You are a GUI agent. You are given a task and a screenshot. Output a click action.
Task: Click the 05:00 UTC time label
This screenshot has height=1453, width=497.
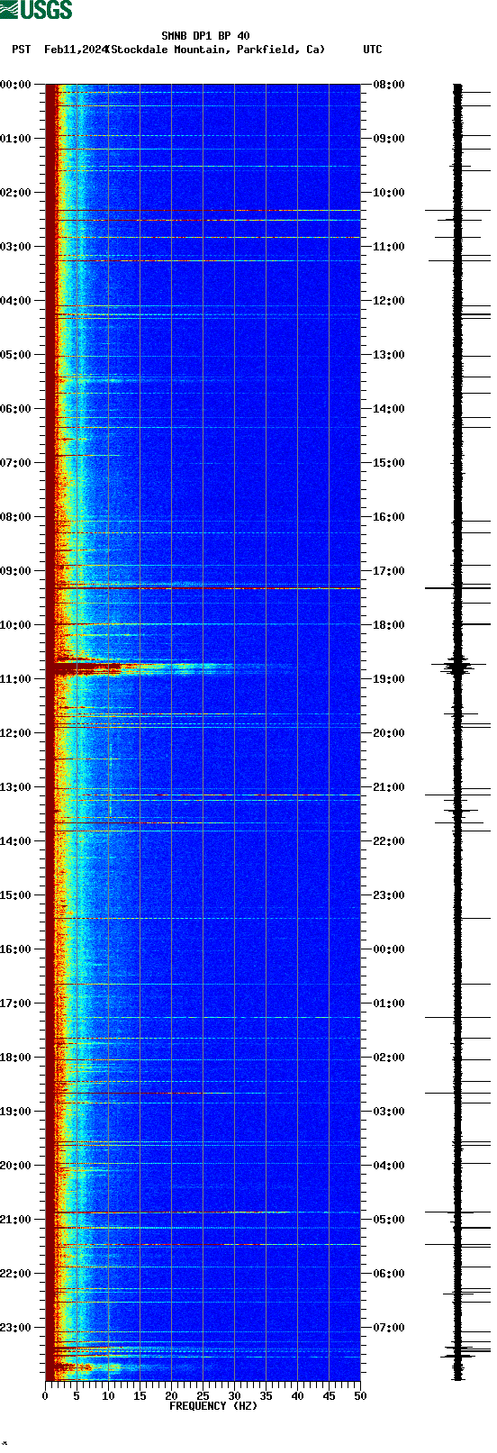click(x=389, y=1220)
